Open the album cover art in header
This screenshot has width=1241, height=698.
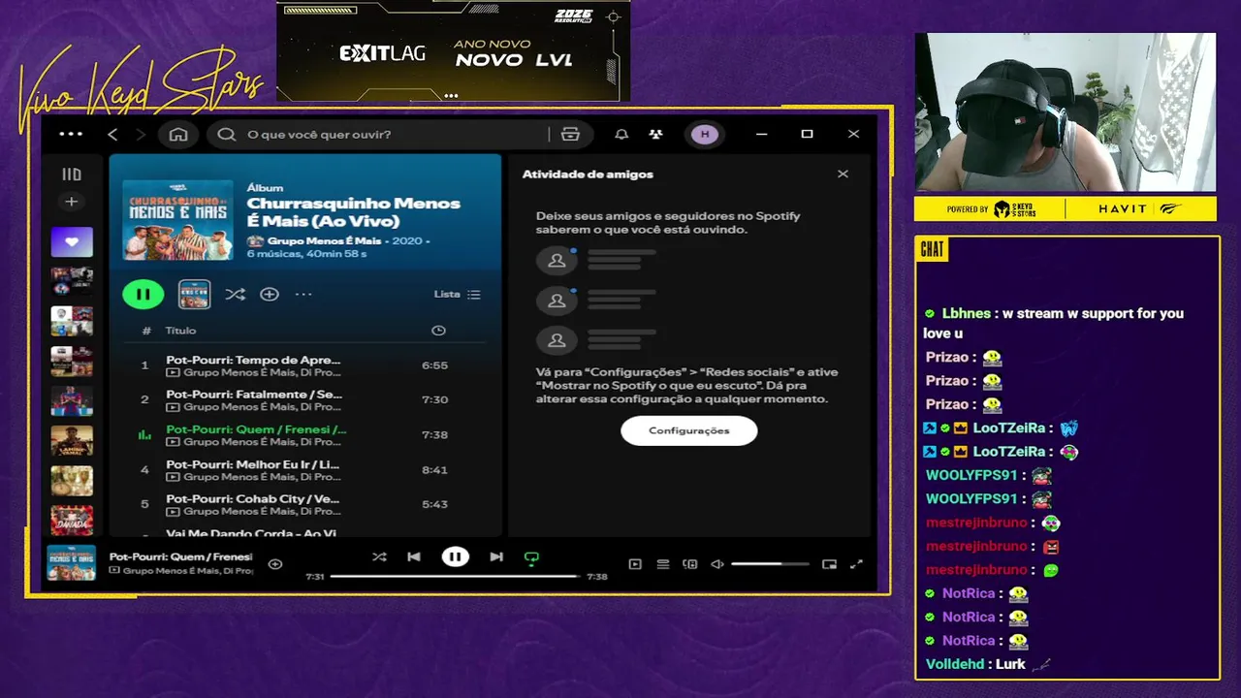[x=178, y=220]
